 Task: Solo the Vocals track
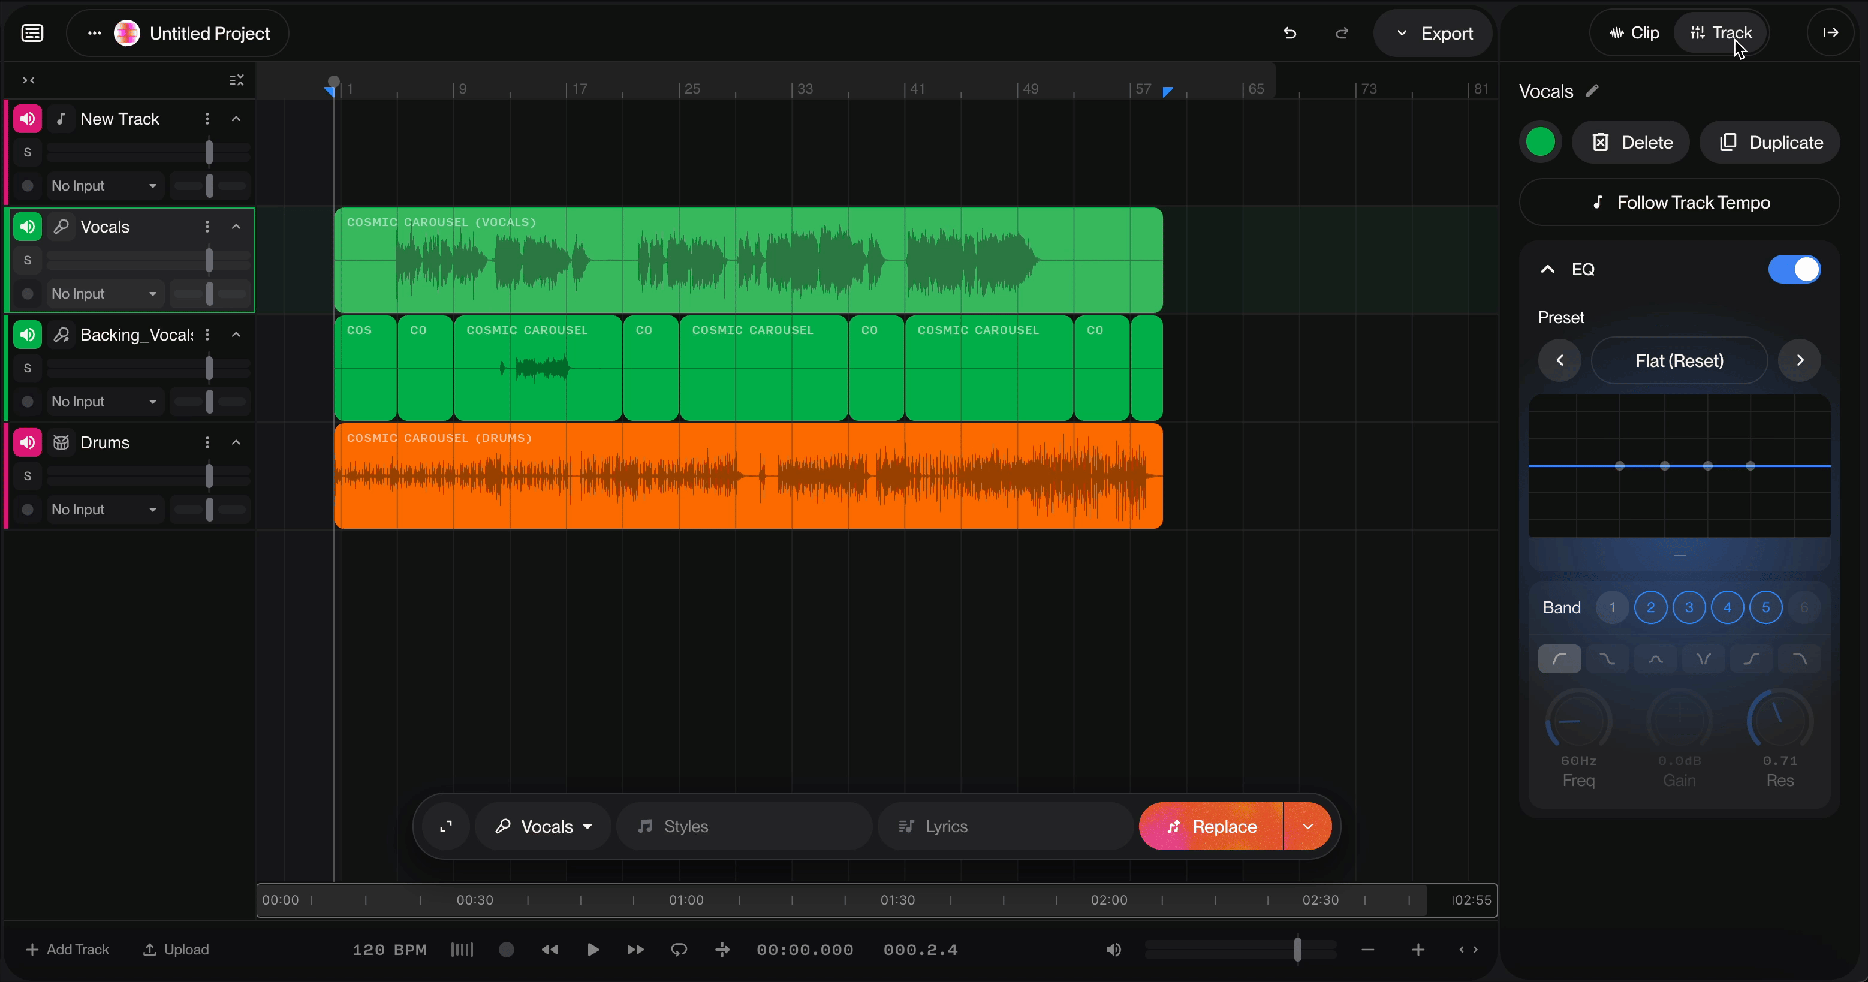point(28,260)
